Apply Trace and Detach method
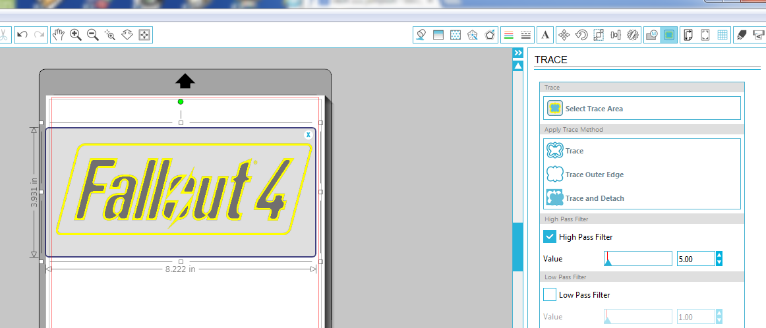766x328 pixels. coord(585,198)
